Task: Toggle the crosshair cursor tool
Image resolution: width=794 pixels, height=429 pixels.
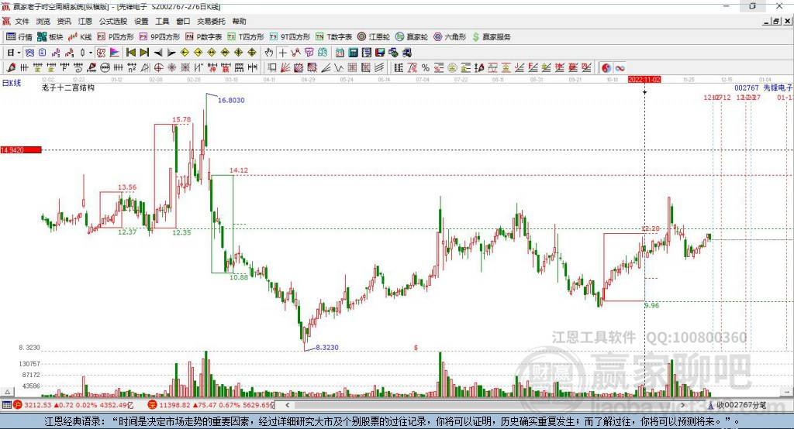Action: [x=282, y=52]
